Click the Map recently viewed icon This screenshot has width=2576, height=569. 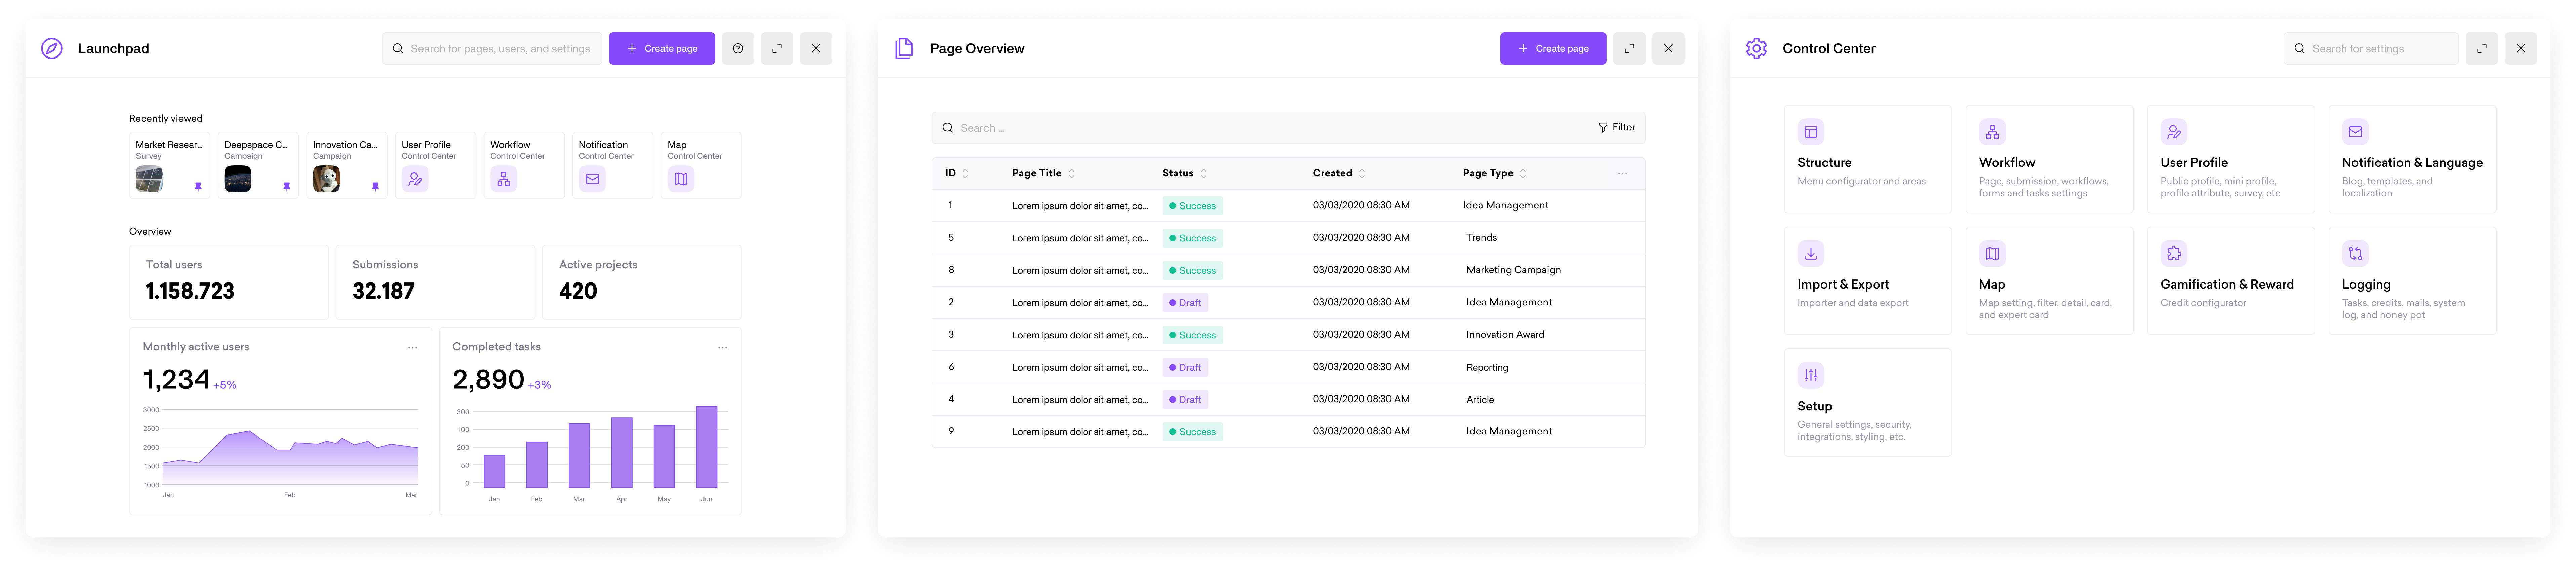click(681, 179)
